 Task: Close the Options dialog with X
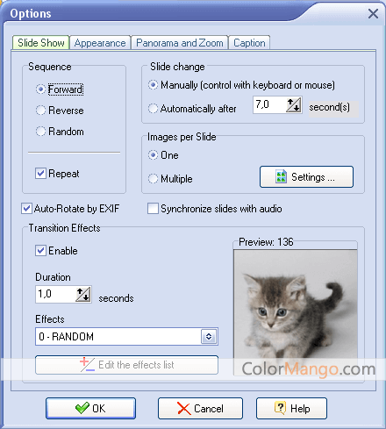[x=373, y=13]
